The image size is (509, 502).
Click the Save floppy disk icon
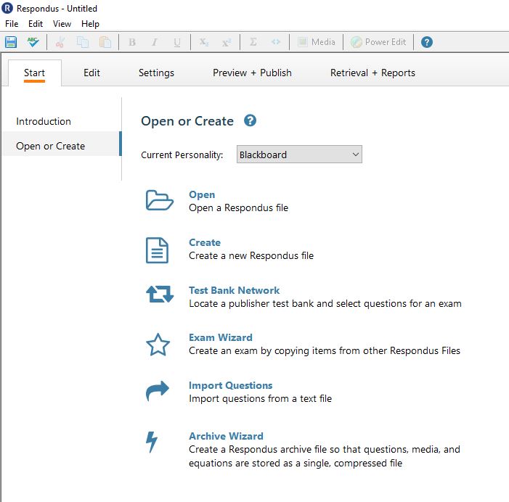coord(11,42)
